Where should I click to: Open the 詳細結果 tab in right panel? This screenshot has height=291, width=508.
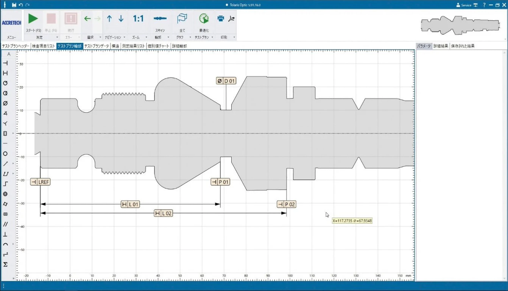[x=441, y=46]
